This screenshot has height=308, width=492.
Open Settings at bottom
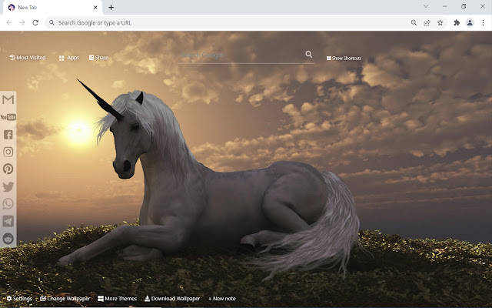19,299
